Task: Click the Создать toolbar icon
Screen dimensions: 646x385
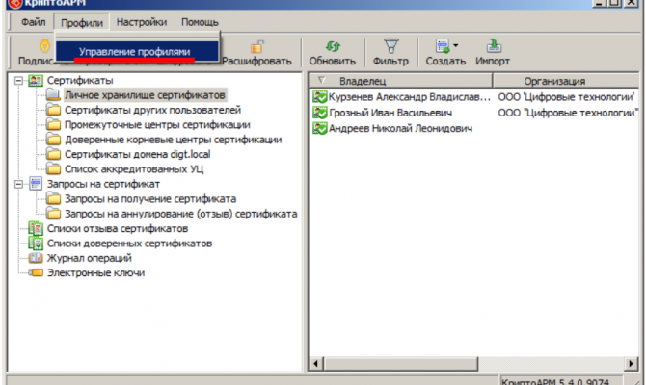Action: [x=443, y=46]
